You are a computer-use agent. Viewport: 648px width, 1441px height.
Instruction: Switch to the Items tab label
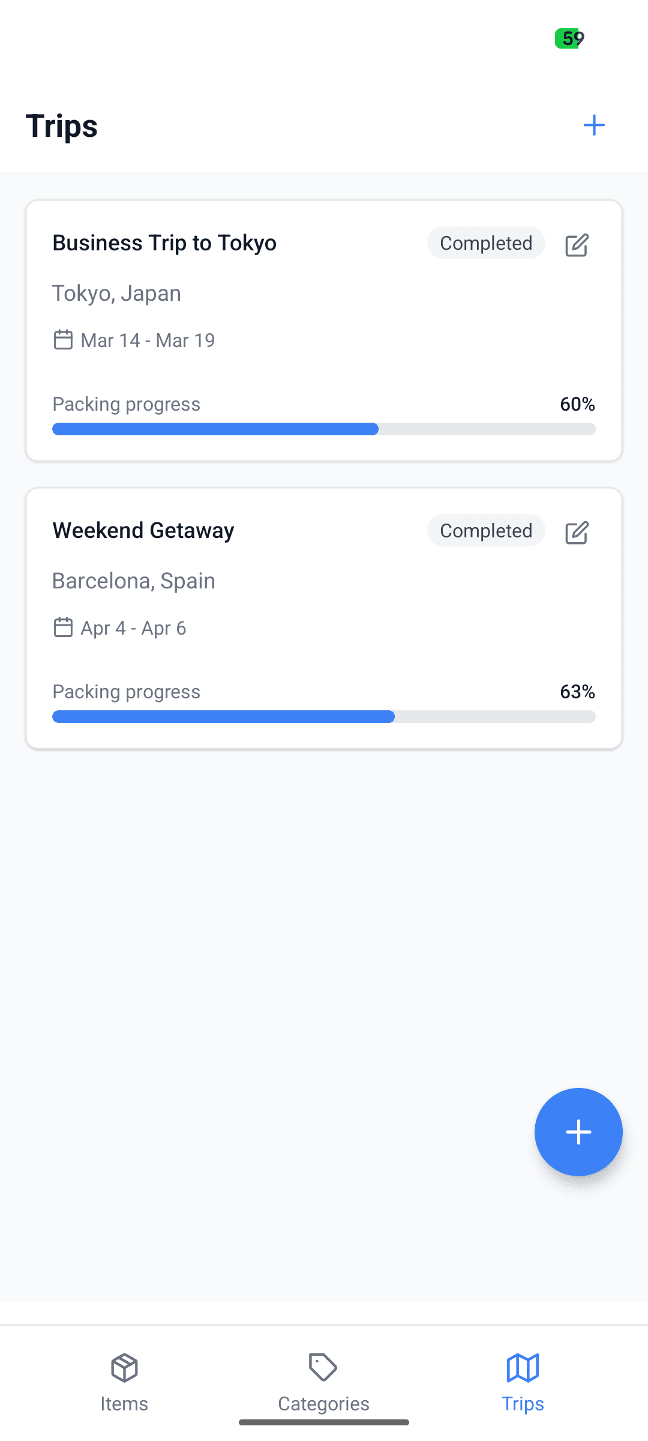point(124,1404)
